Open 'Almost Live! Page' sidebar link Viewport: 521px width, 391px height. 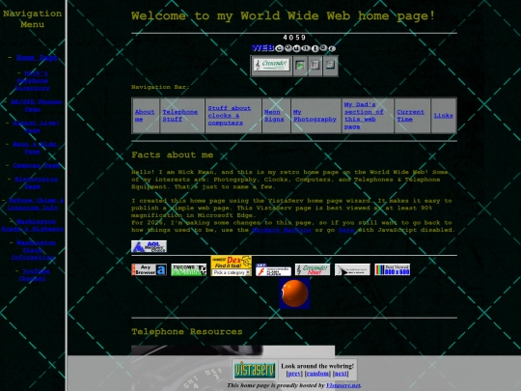(x=36, y=126)
